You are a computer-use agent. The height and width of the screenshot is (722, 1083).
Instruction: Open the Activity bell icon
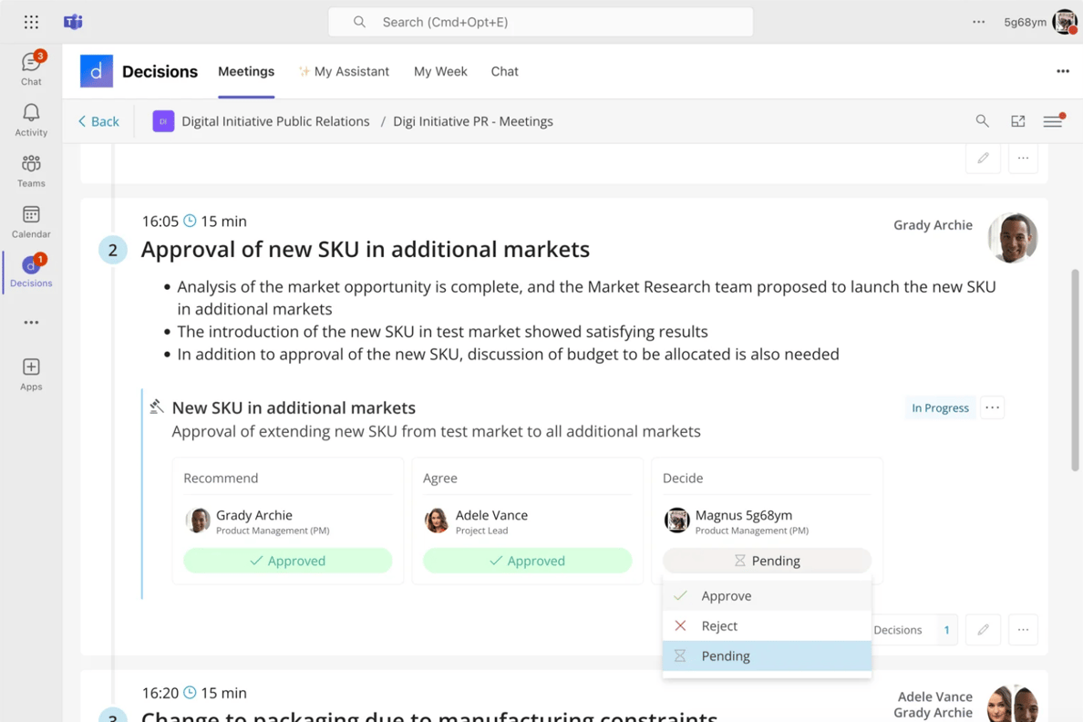coord(31,119)
